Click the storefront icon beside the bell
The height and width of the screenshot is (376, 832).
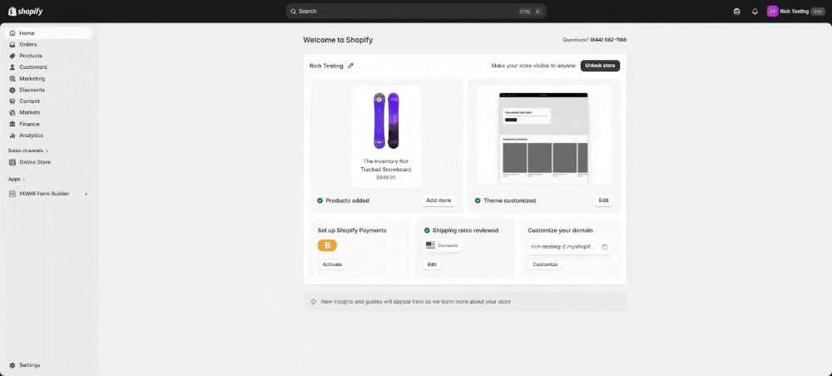pos(736,11)
